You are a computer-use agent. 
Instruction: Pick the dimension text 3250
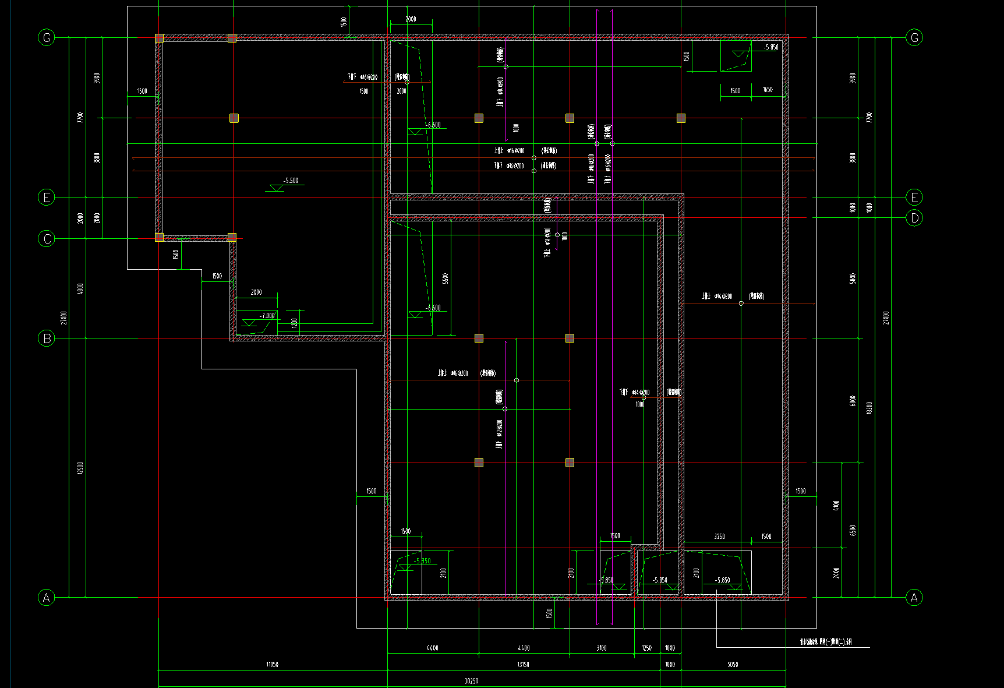[x=719, y=537]
